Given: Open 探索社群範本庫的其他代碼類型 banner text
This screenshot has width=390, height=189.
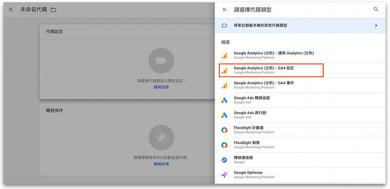Looking at the screenshot, I should [260, 25].
